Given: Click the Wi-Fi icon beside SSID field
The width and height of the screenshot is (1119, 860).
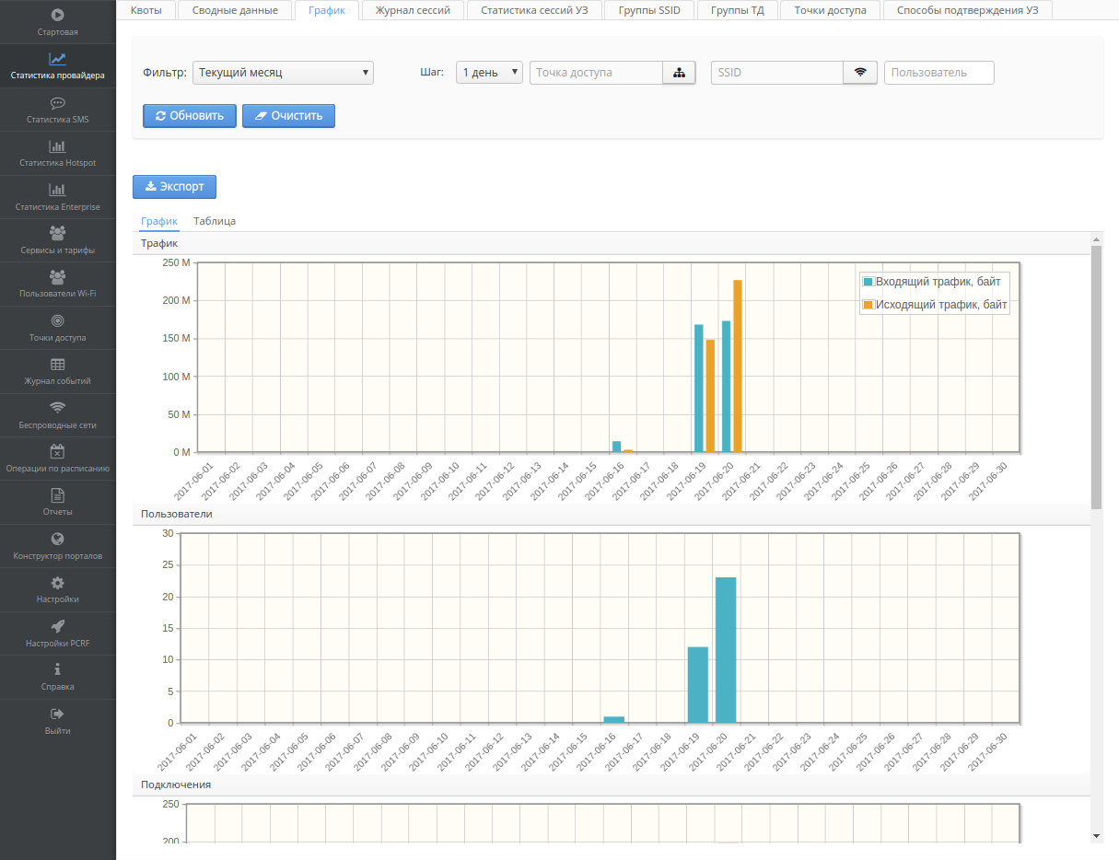Looking at the screenshot, I should [x=859, y=73].
